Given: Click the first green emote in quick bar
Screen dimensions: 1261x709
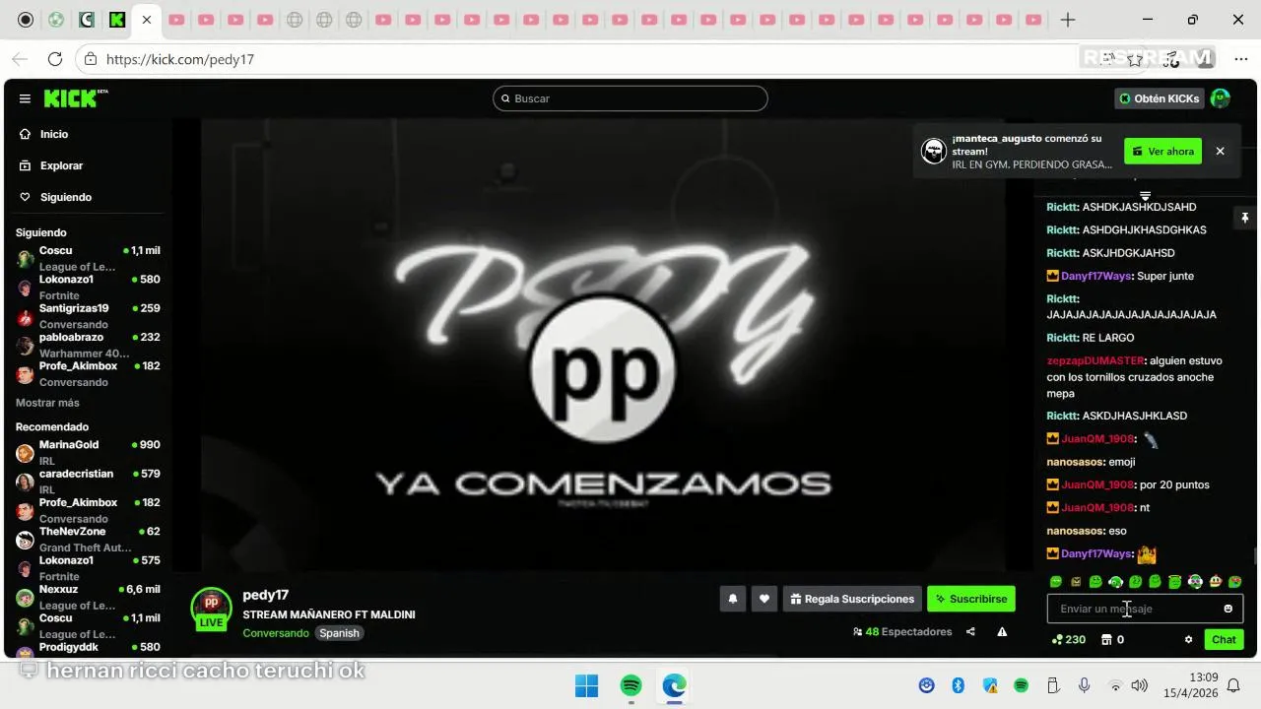Looking at the screenshot, I should tap(1056, 582).
